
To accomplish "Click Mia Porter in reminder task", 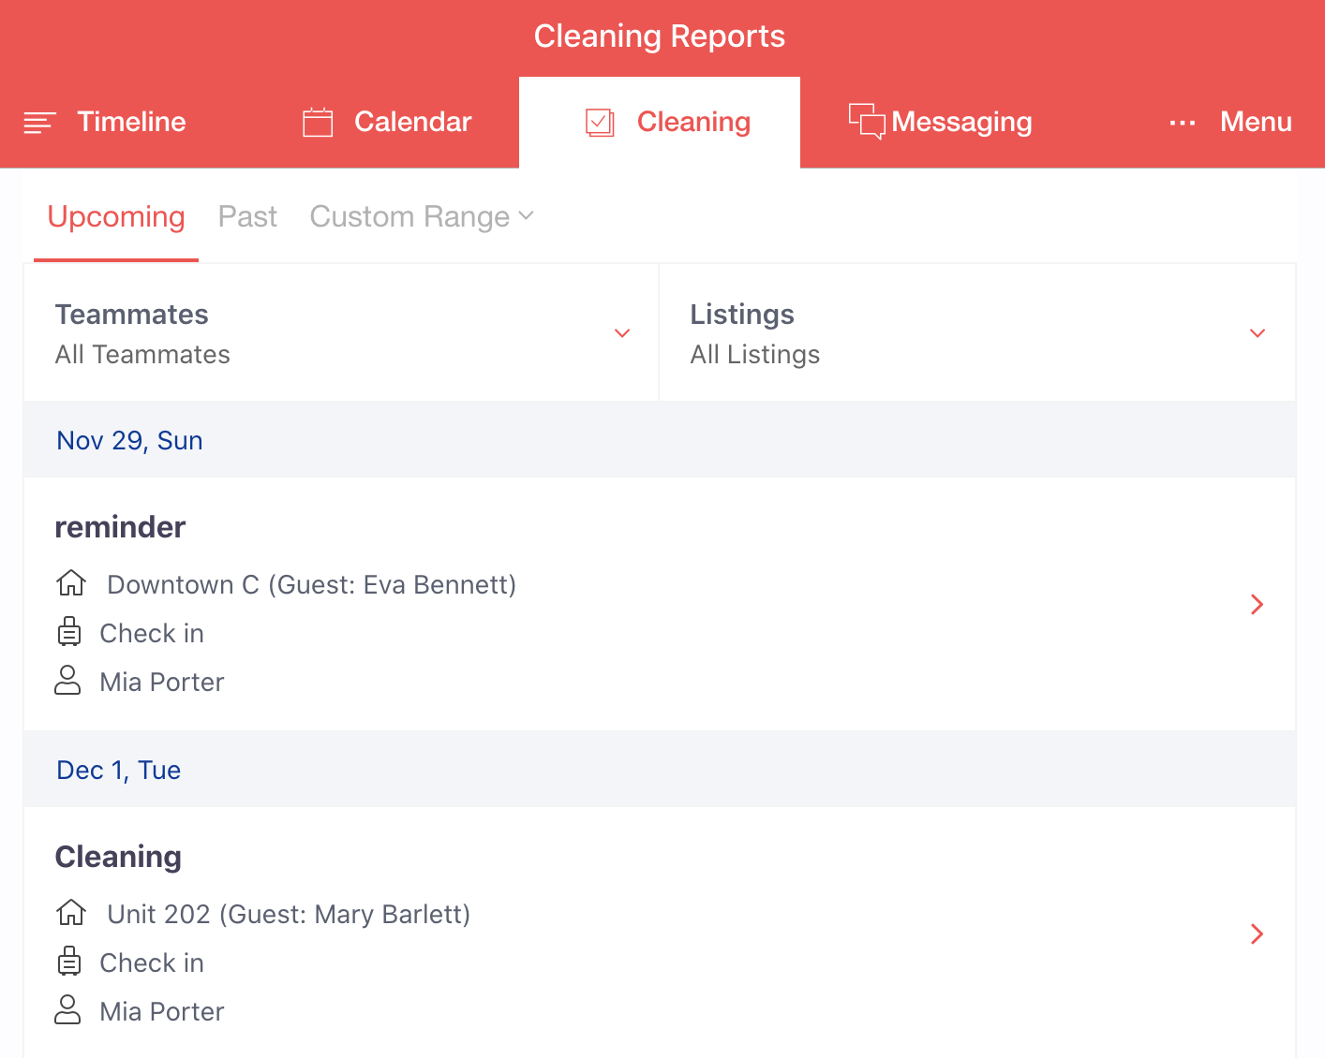I will (x=162, y=682).
